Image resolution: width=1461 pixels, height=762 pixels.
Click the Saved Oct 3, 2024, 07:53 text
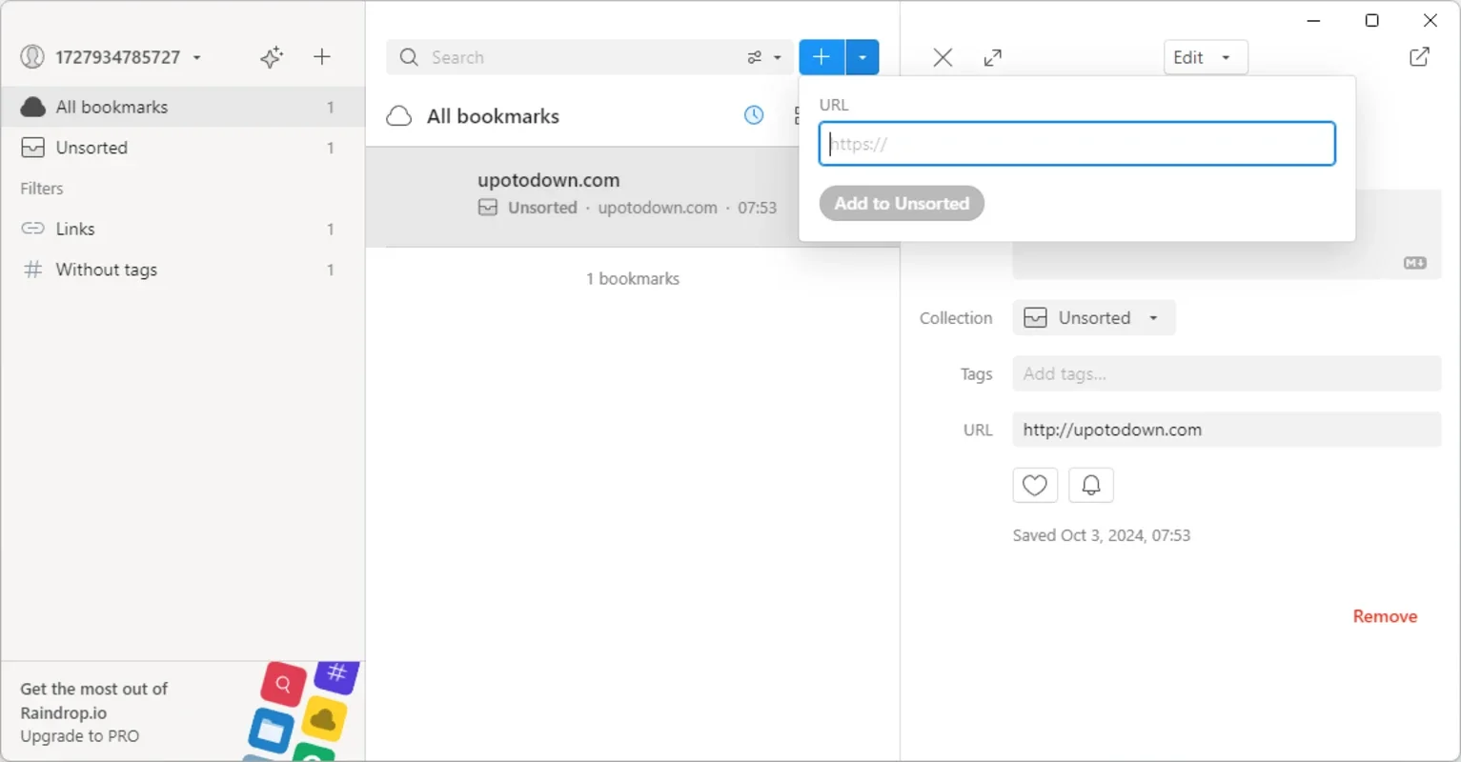(1102, 535)
